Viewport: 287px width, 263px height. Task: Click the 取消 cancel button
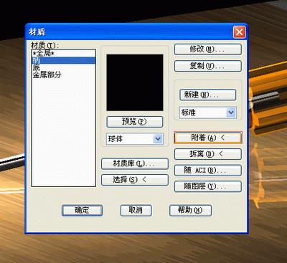click(x=136, y=211)
